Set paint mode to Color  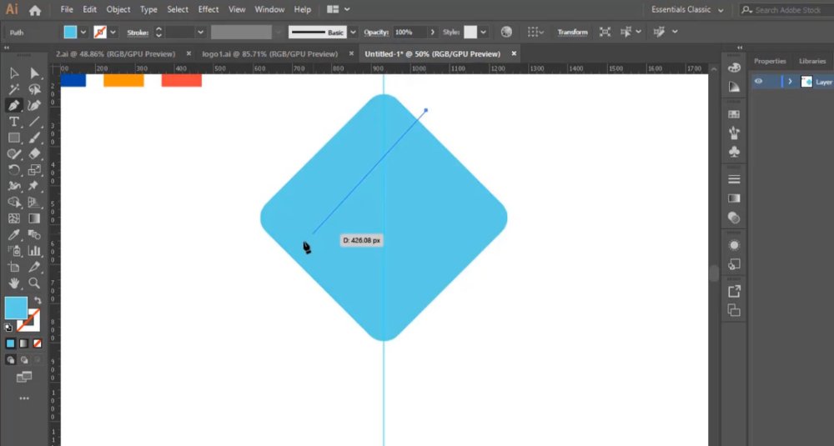coord(10,343)
